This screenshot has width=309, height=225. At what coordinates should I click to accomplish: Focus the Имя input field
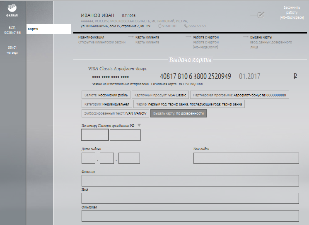(x=190, y=198)
